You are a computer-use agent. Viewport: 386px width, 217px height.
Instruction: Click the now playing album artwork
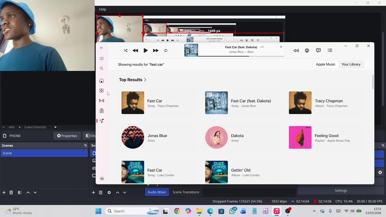pyautogui.click(x=191, y=50)
